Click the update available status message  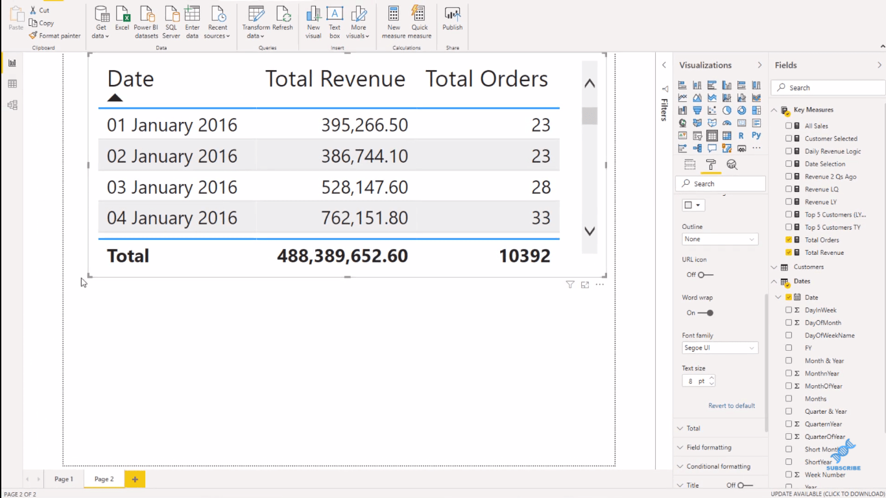coord(828,494)
